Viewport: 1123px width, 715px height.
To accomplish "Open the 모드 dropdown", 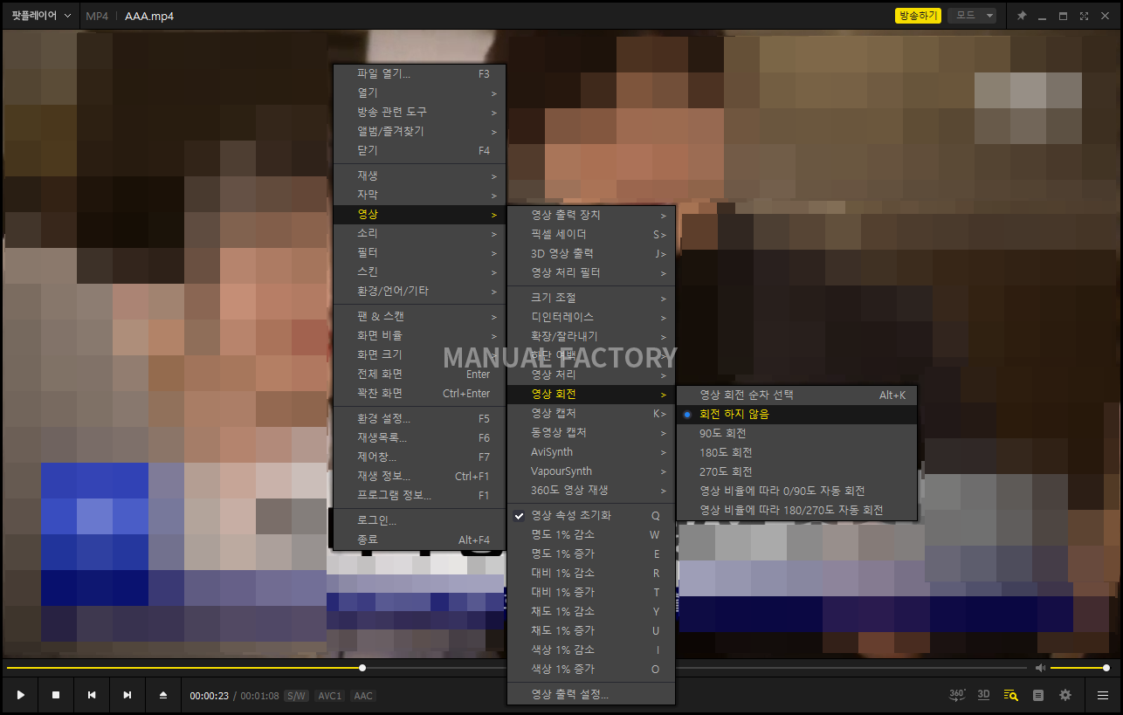I will [972, 16].
